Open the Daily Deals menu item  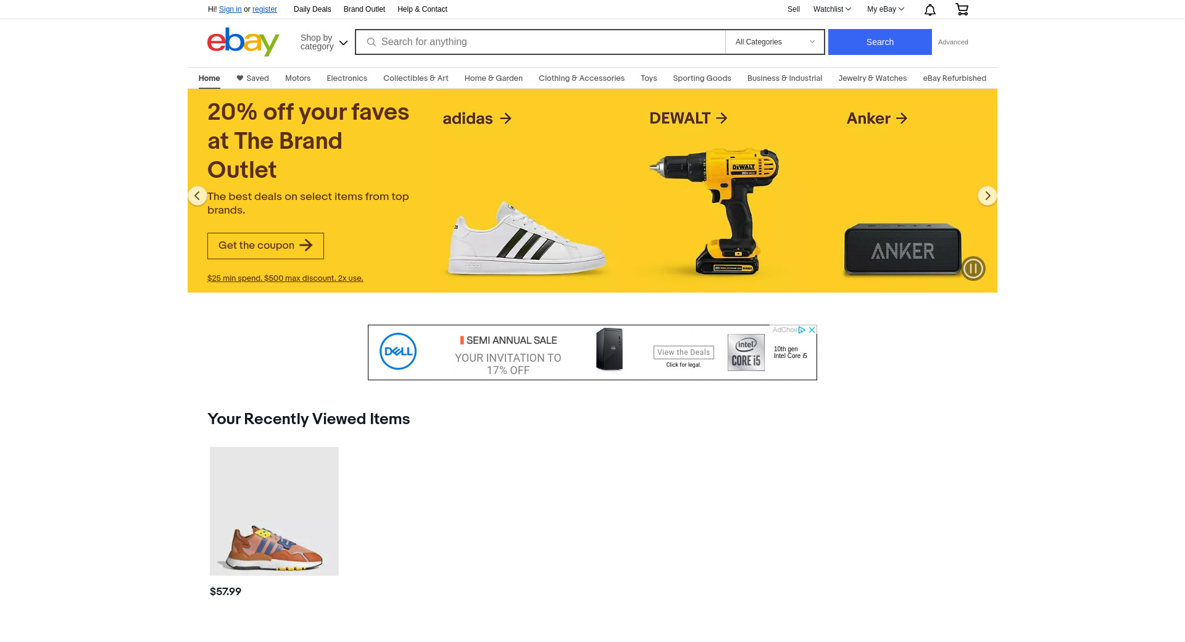point(312,9)
